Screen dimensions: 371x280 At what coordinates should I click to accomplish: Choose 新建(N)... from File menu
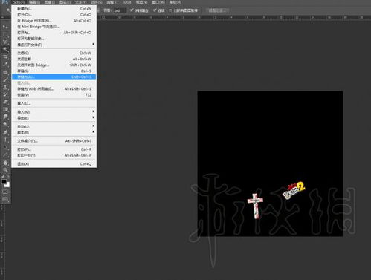[x=54, y=9]
